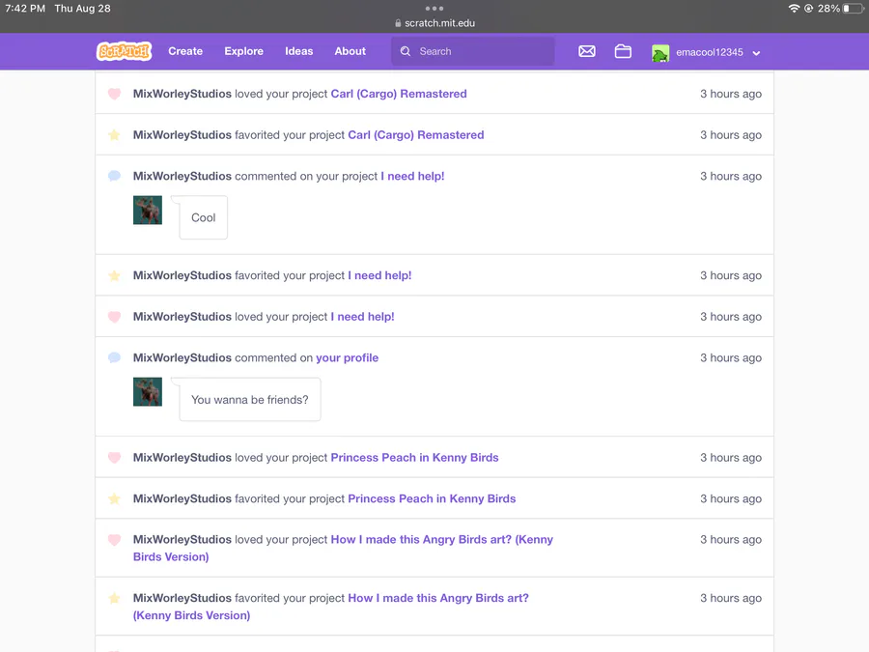Click the heart icon beside Princess Peach loved

(x=114, y=458)
